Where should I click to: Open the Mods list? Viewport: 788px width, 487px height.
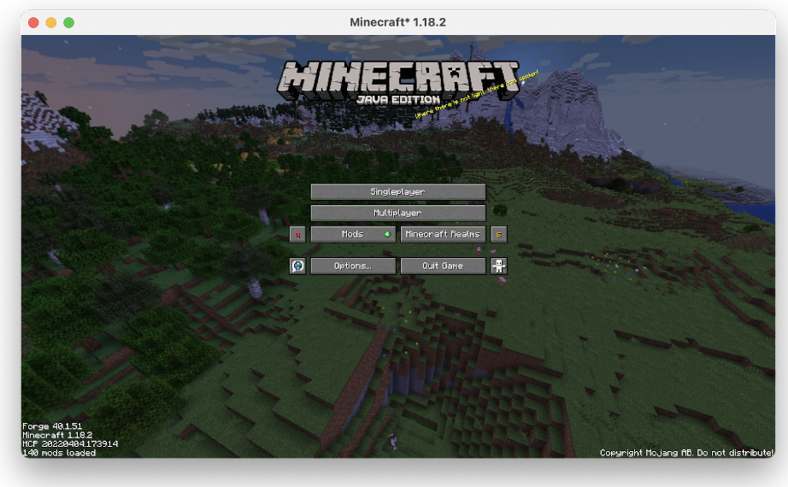tap(353, 234)
